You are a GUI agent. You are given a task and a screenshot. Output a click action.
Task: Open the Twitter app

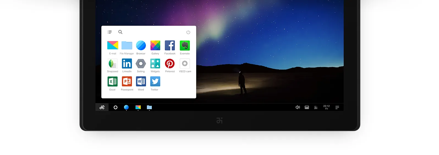[155, 81]
